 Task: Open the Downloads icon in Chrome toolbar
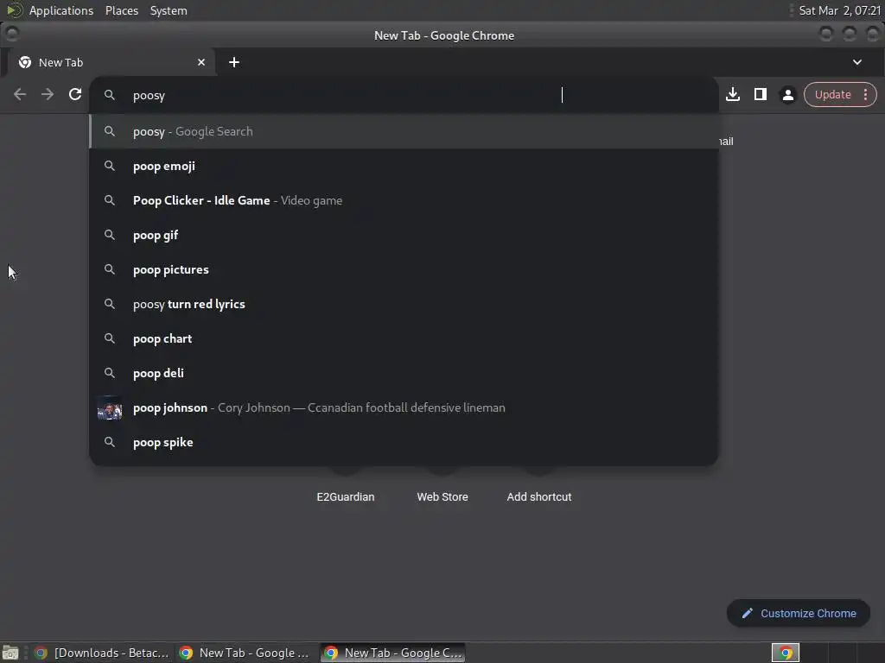pyautogui.click(x=733, y=94)
